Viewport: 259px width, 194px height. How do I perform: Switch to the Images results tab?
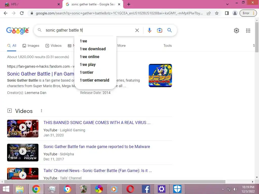(31, 45)
